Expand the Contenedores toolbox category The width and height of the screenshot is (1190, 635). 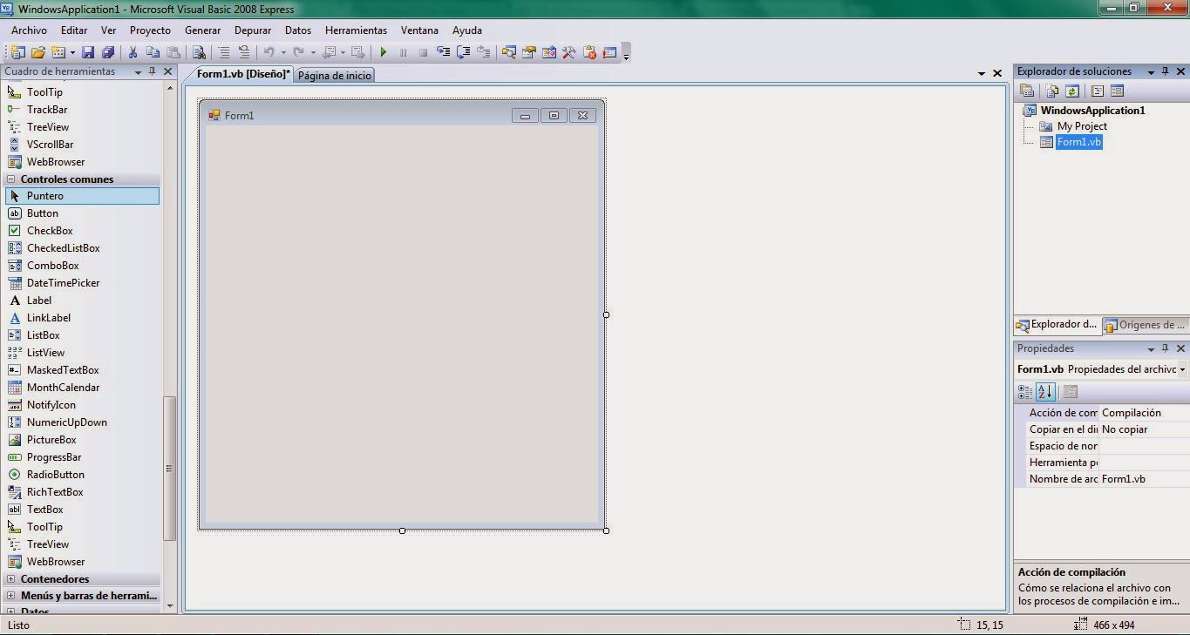12,578
